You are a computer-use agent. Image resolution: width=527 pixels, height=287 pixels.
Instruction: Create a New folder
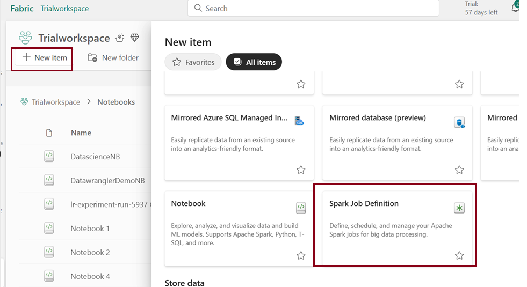coord(113,58)
